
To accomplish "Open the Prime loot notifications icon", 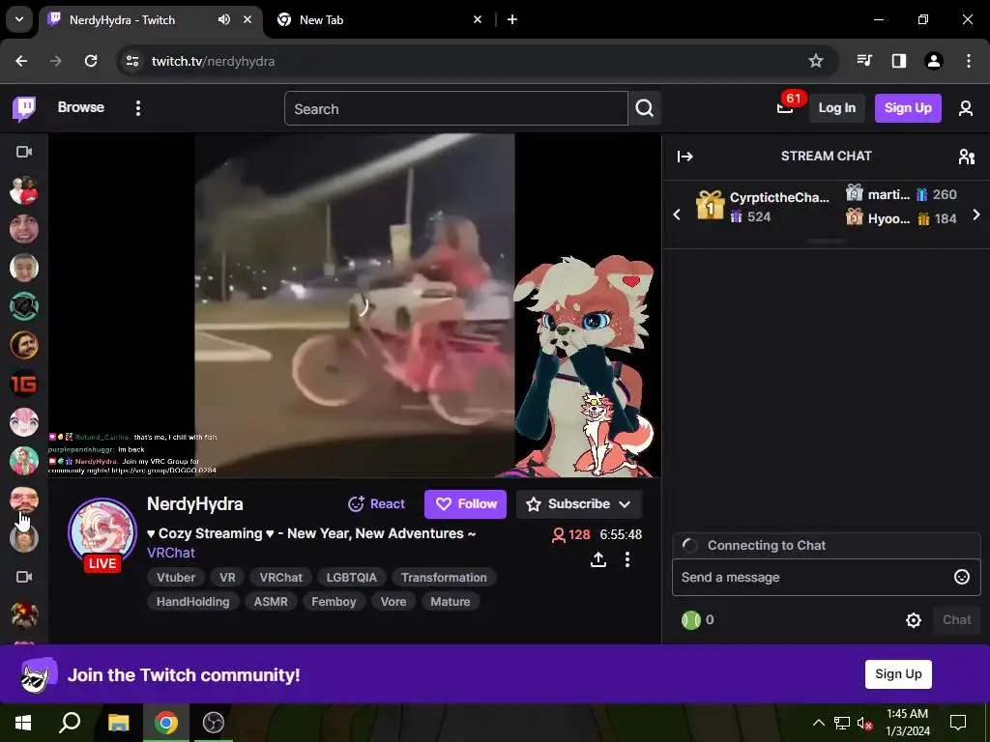I will (x=785, y=108).
